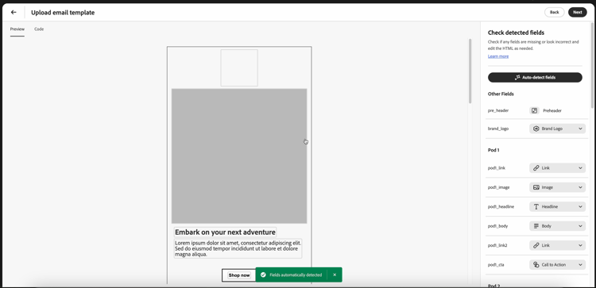
Task: Click the fields panel vertical scrollbar
Action: tap(592, 64)
